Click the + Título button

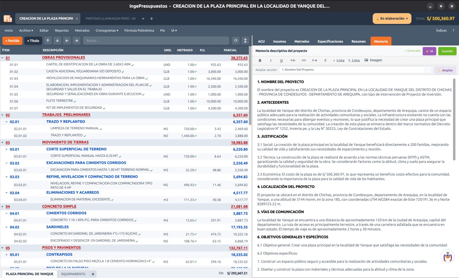(33, 41)
